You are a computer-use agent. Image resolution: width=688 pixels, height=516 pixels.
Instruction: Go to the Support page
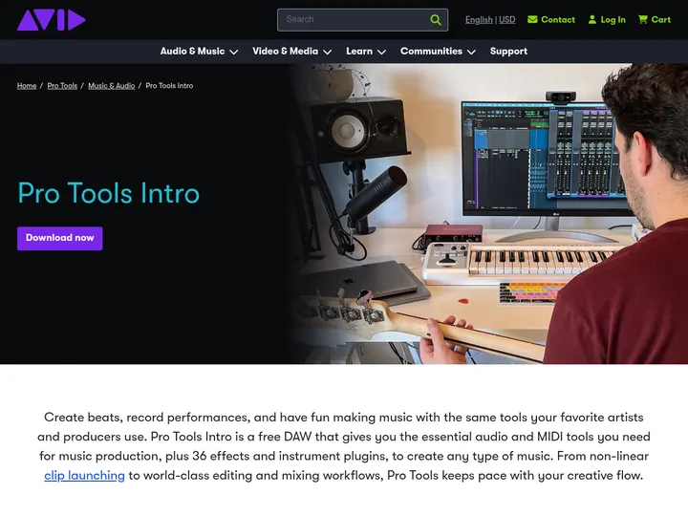508,52
